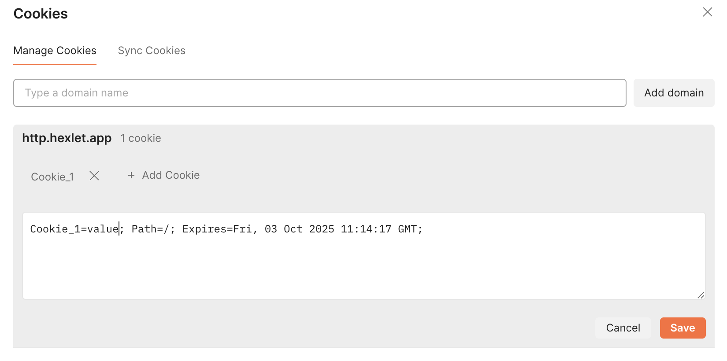This screenshot has width=727, height=361.
Task: Open the Sync Cookies tab
Action: [x=152, y=51]
